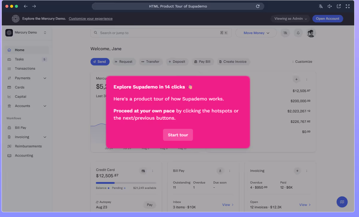The image size is (359, 217).
Task: Expand the Accounts sidebar section
Action: tap(27, 106)
